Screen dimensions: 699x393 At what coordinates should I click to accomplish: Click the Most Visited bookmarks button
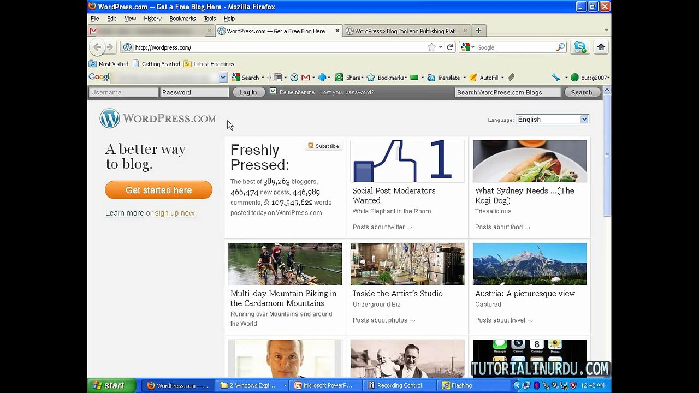[109, 64]
